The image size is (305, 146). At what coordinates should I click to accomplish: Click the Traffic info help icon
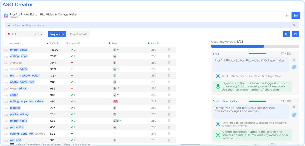[58, 43]
